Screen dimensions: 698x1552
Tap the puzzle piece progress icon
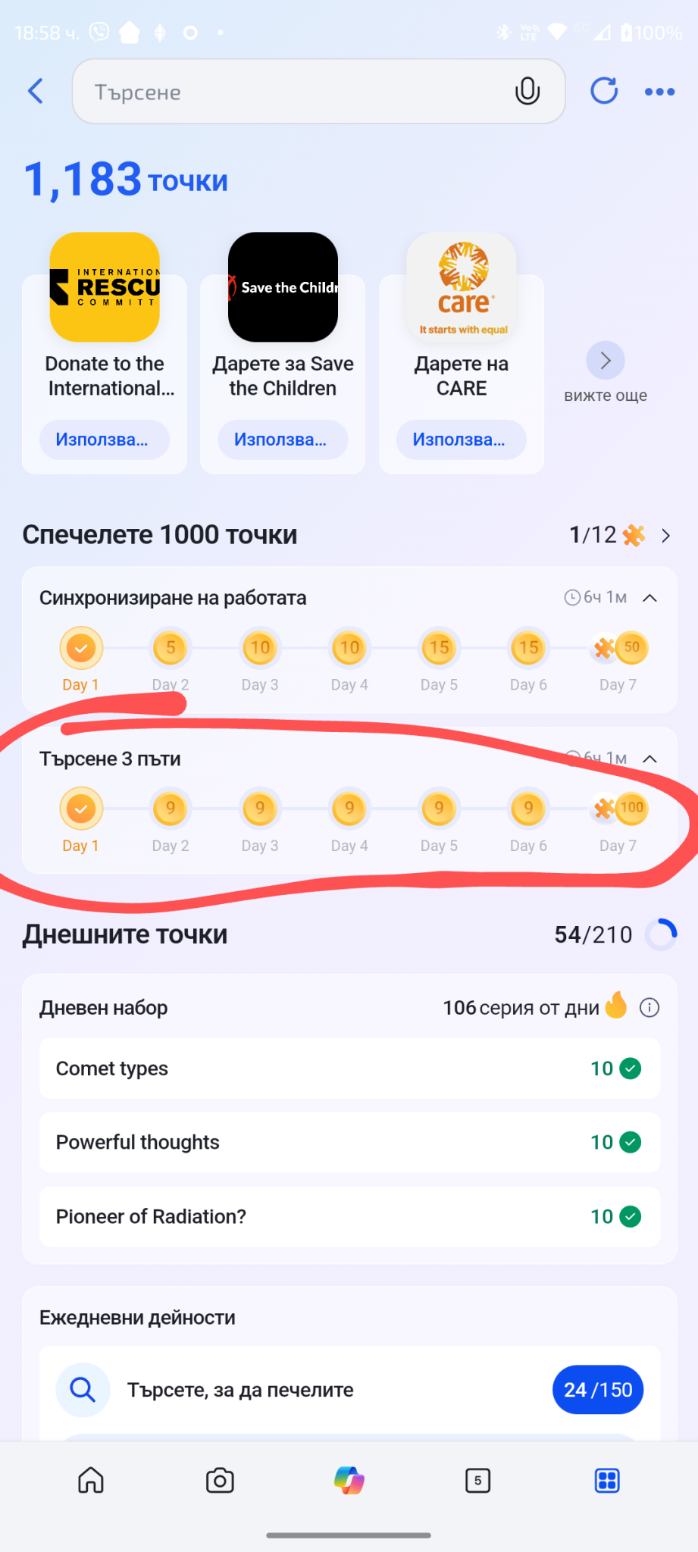pyautogui.click(x=634, y=536)
